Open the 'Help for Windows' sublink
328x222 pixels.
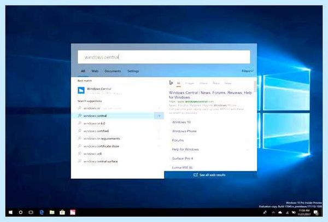185,149
